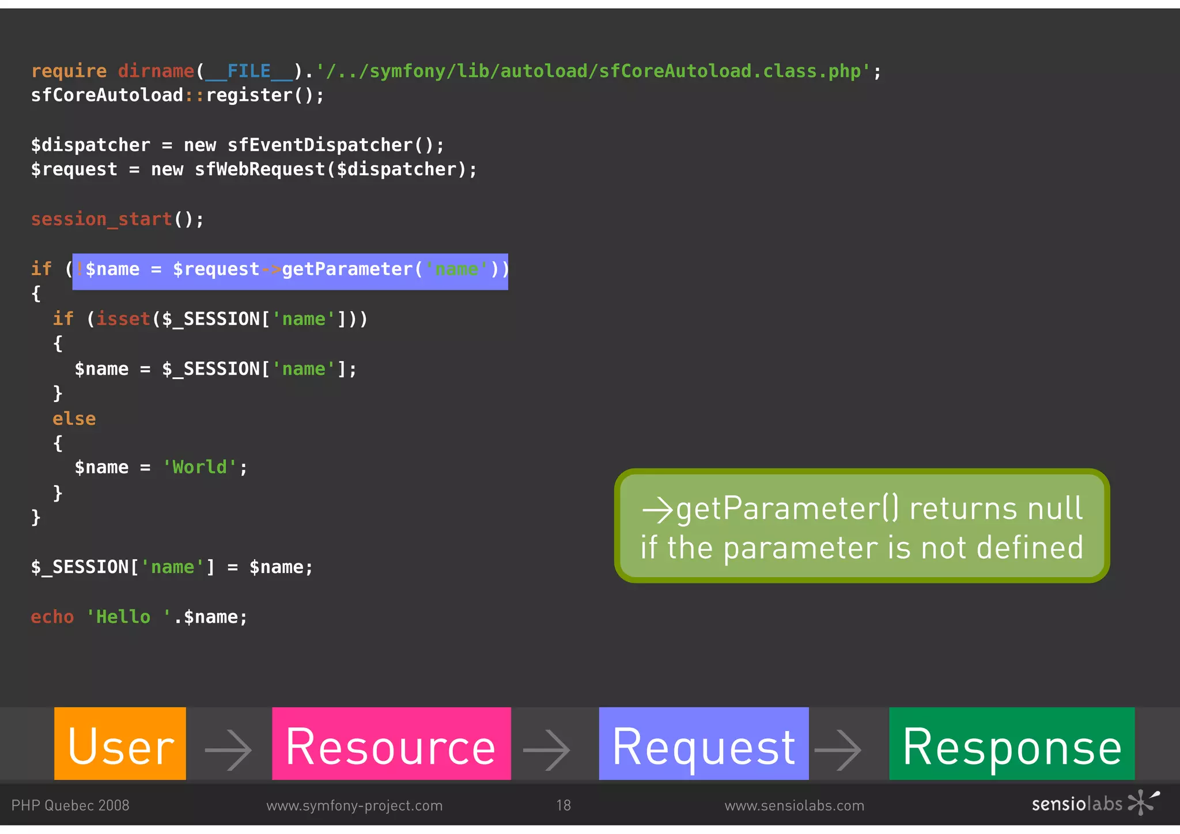
Task: Click the arrow between Request and Response
Action: [x=838, y=749]
